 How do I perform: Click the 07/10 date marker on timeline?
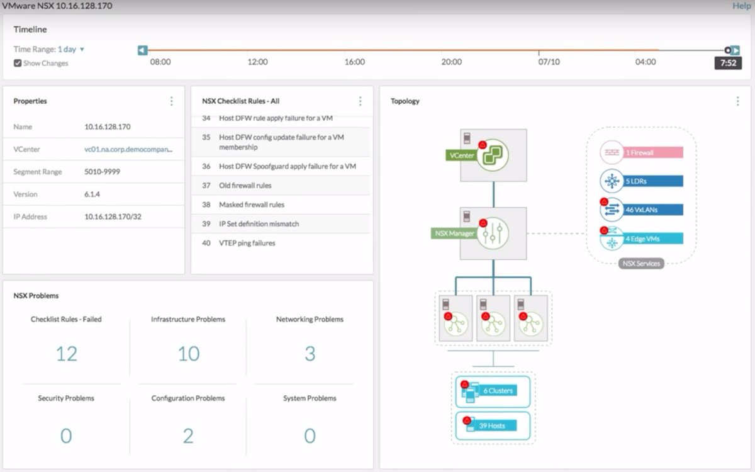pyautogui.click(x=549, y=62)
